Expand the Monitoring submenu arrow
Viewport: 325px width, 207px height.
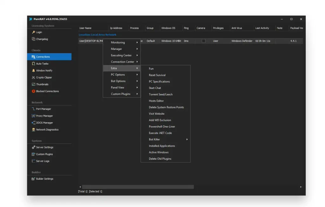pos(137,43)
